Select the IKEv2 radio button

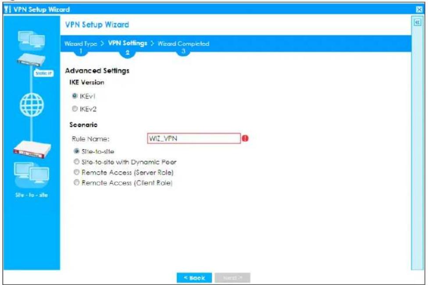75,109
